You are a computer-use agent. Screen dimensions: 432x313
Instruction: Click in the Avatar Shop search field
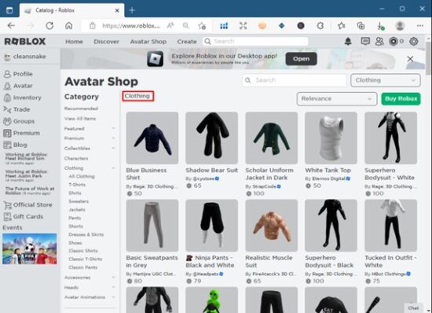pos(295,80)
